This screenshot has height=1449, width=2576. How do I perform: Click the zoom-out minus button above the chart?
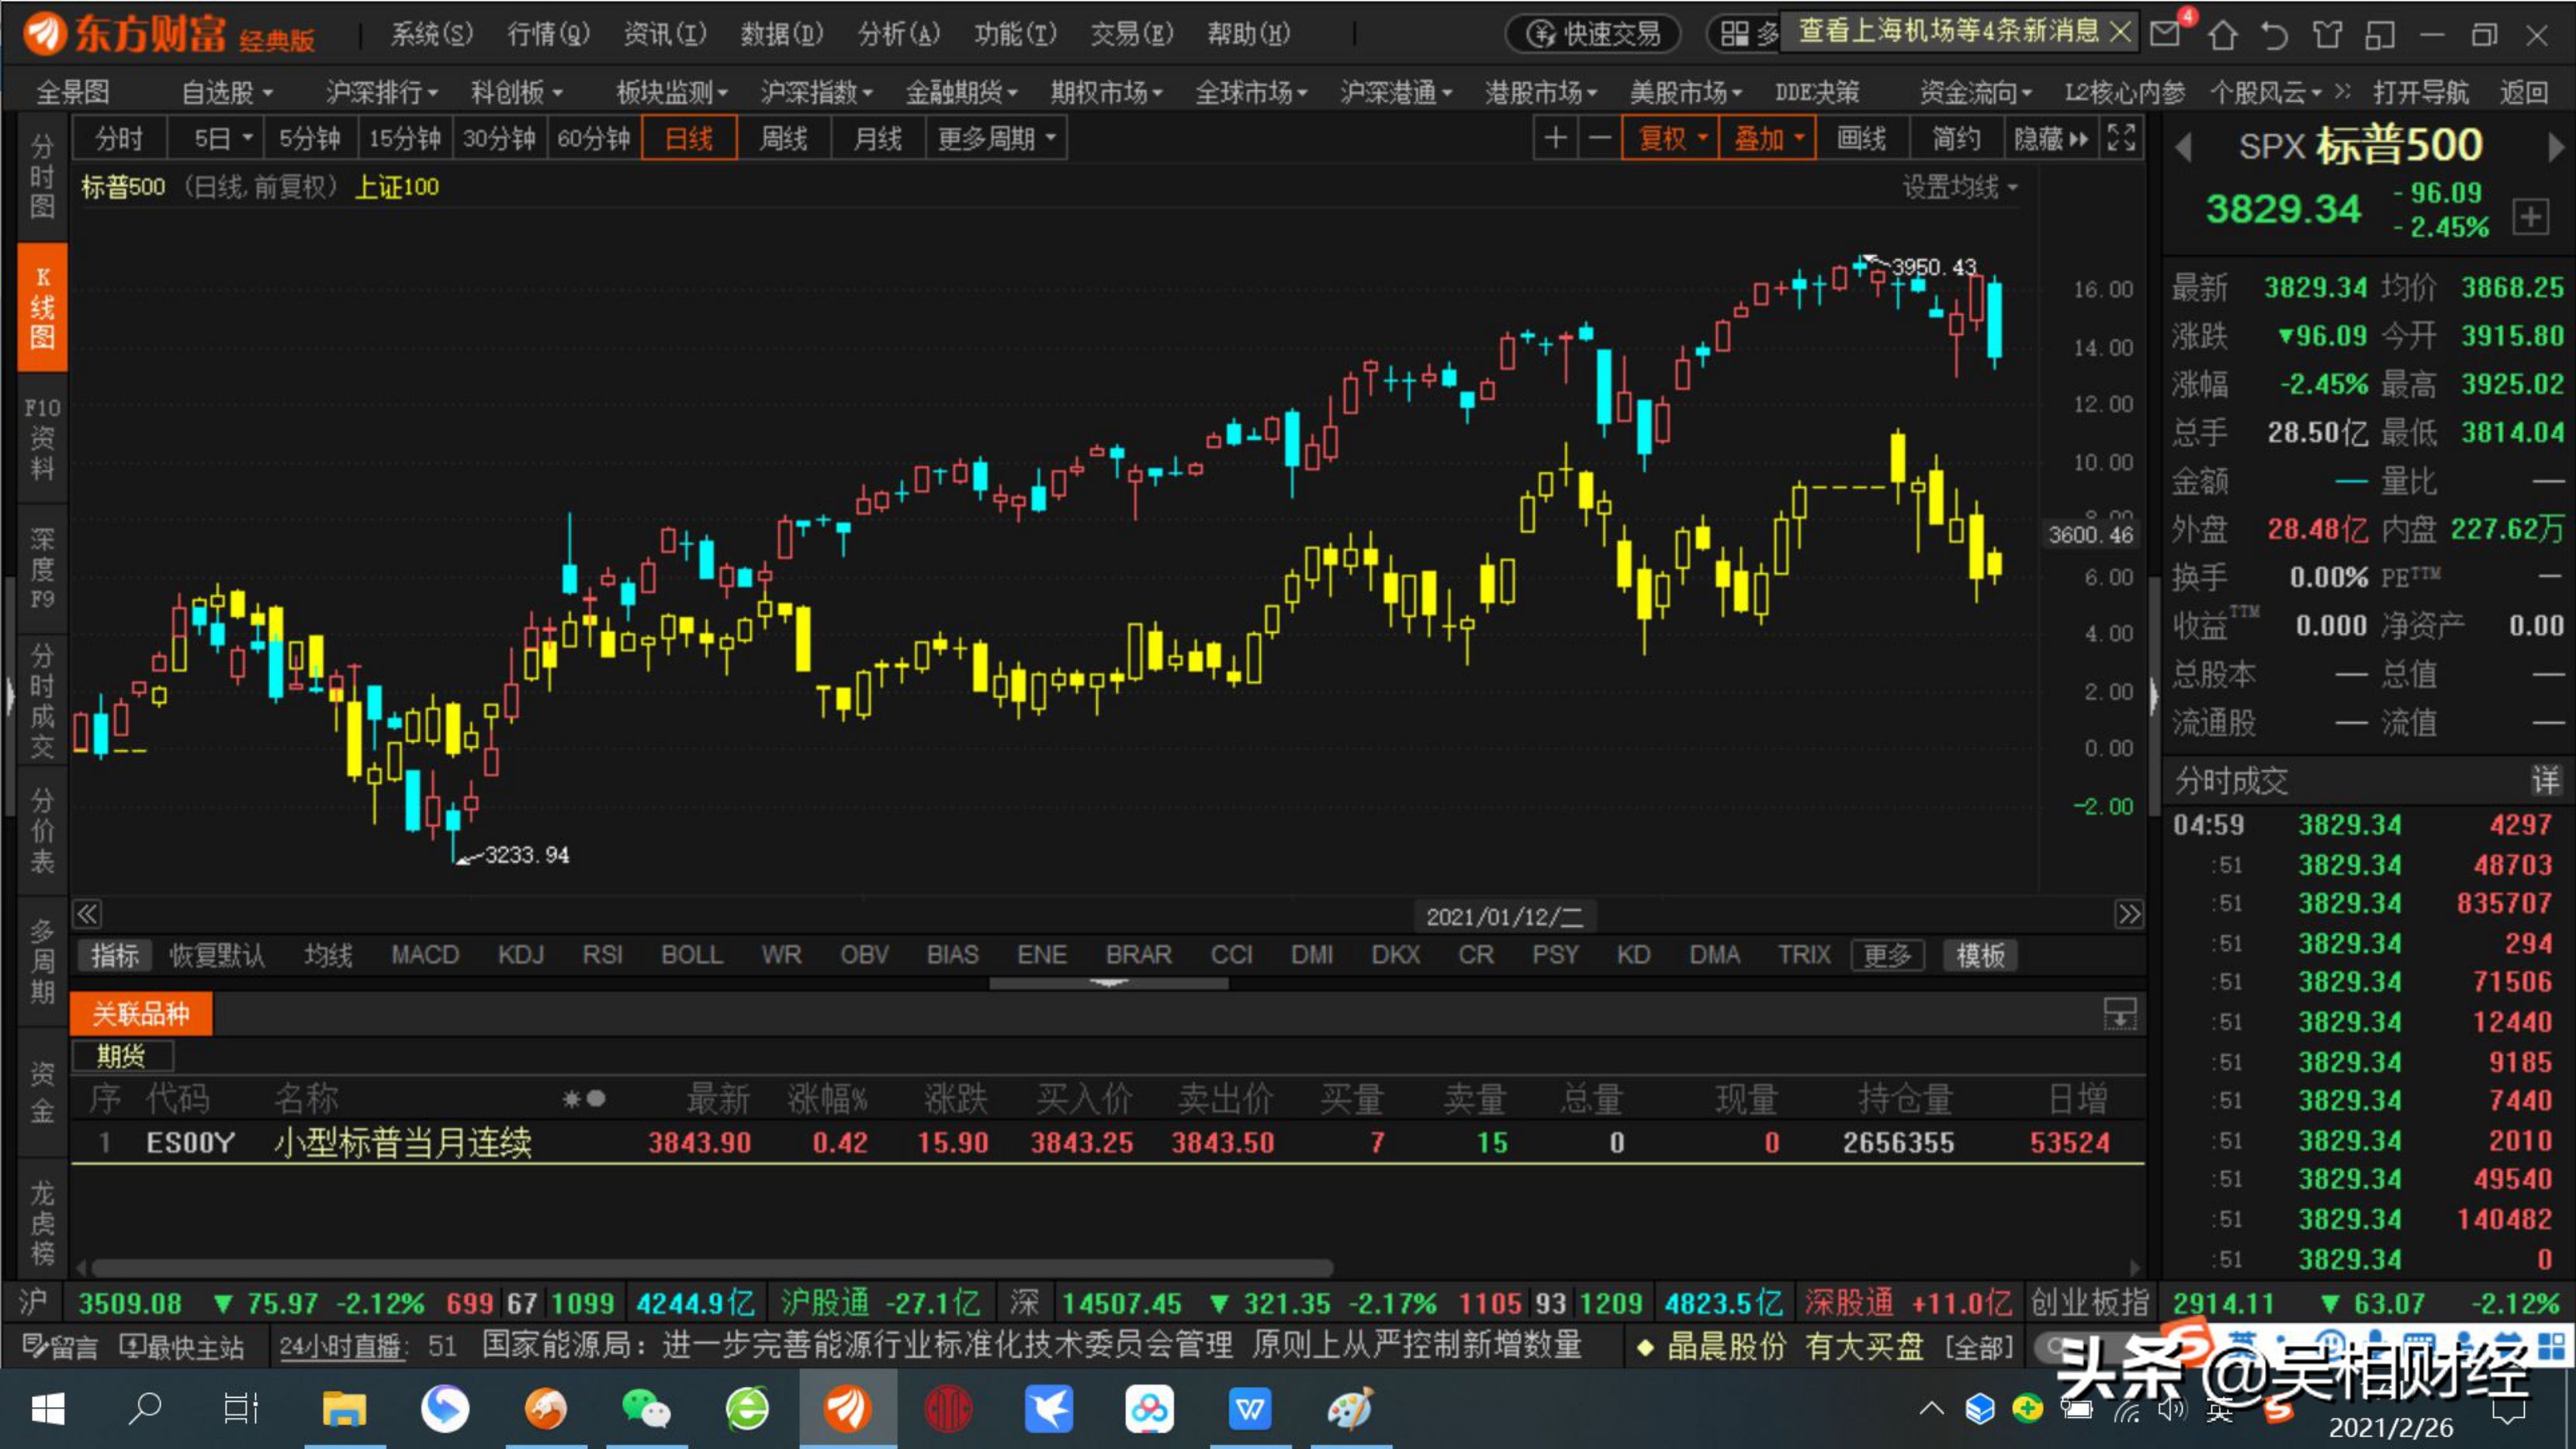point(1600,138)
